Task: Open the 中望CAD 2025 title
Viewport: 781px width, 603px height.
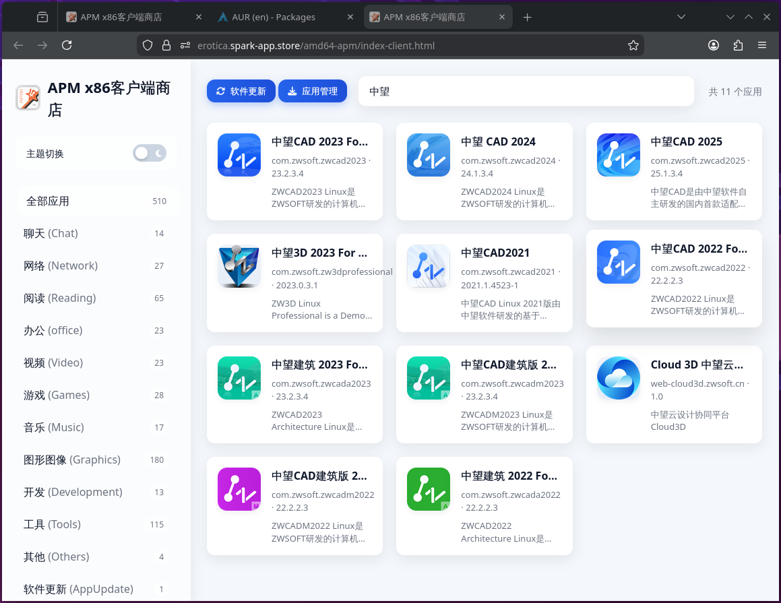Action: click(687, 142)
